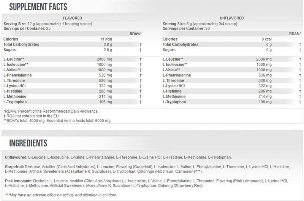Click unflavored L-Lysine HCl '322 mg' value
This screenshot has height=201, width=304.
click(x=265, y=86)
